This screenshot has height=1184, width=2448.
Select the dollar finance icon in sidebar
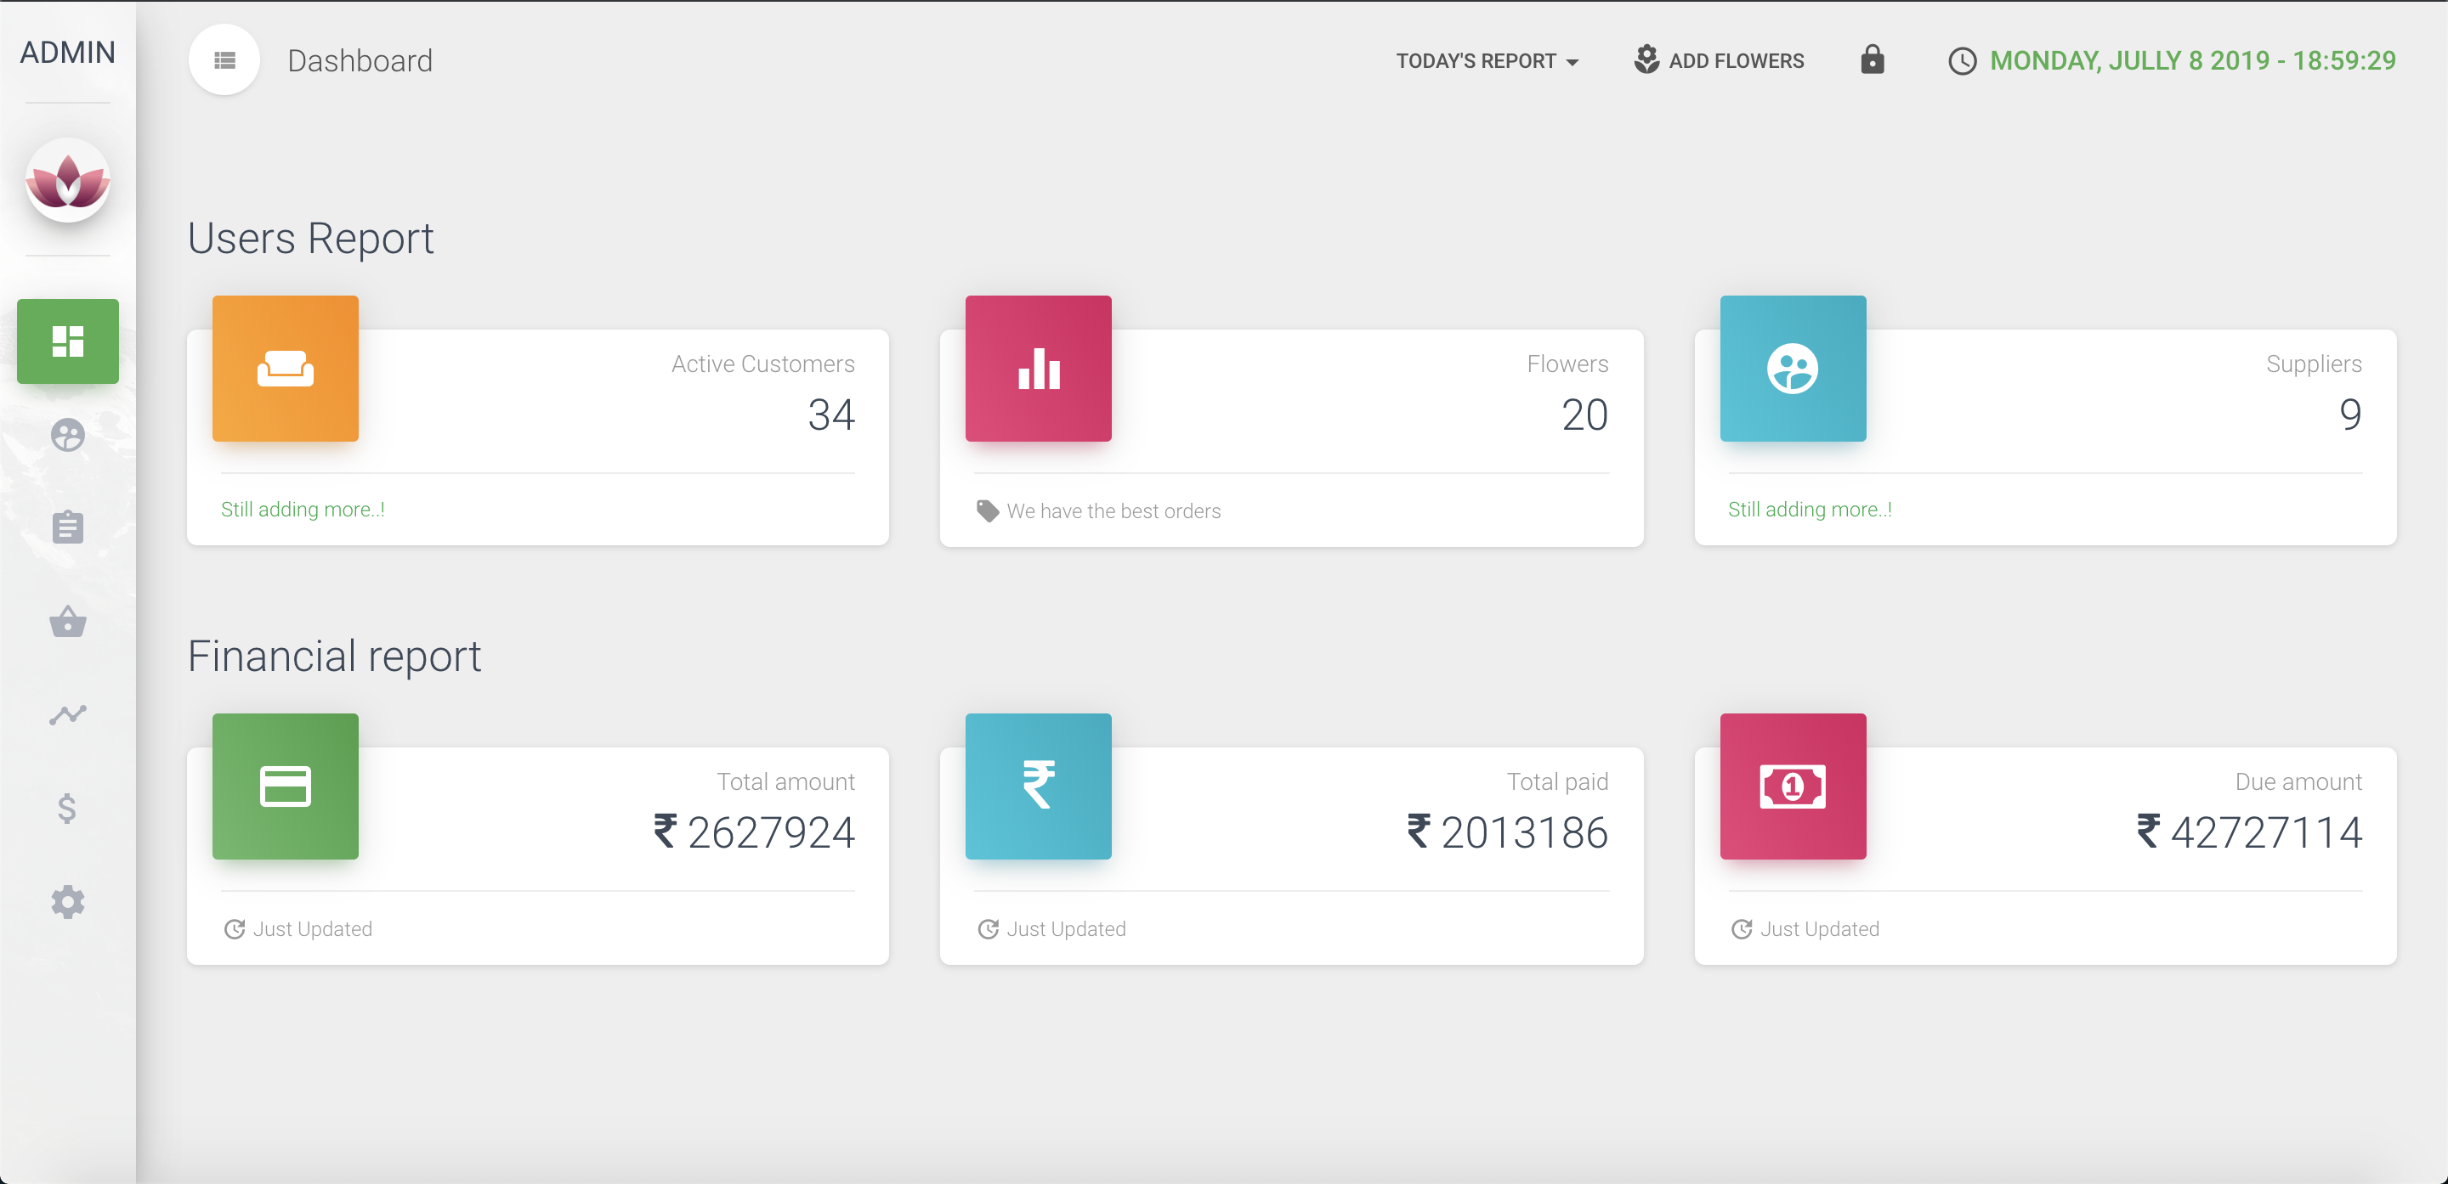67,808
